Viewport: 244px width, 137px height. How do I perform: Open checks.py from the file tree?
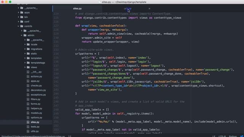tap(36, 86)
